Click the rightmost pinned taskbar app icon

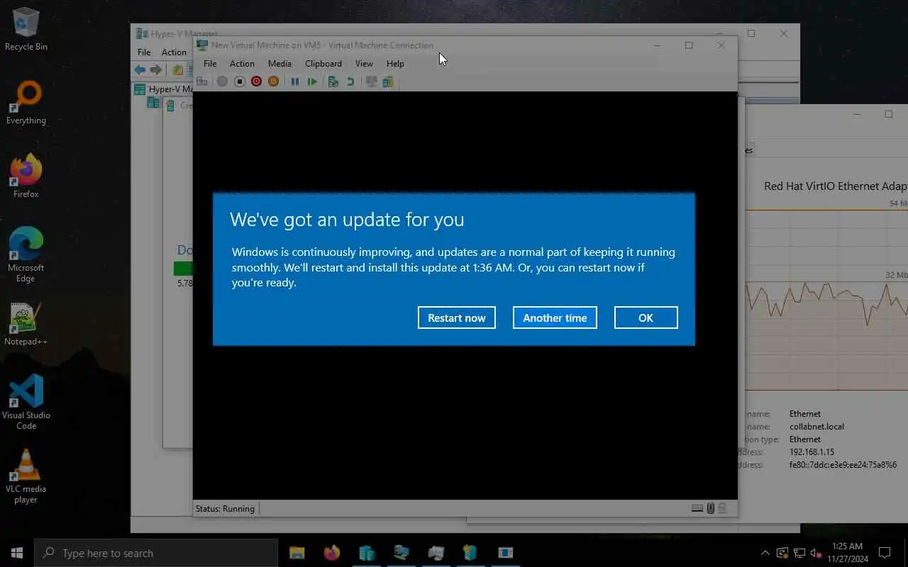tap(506, 553)
